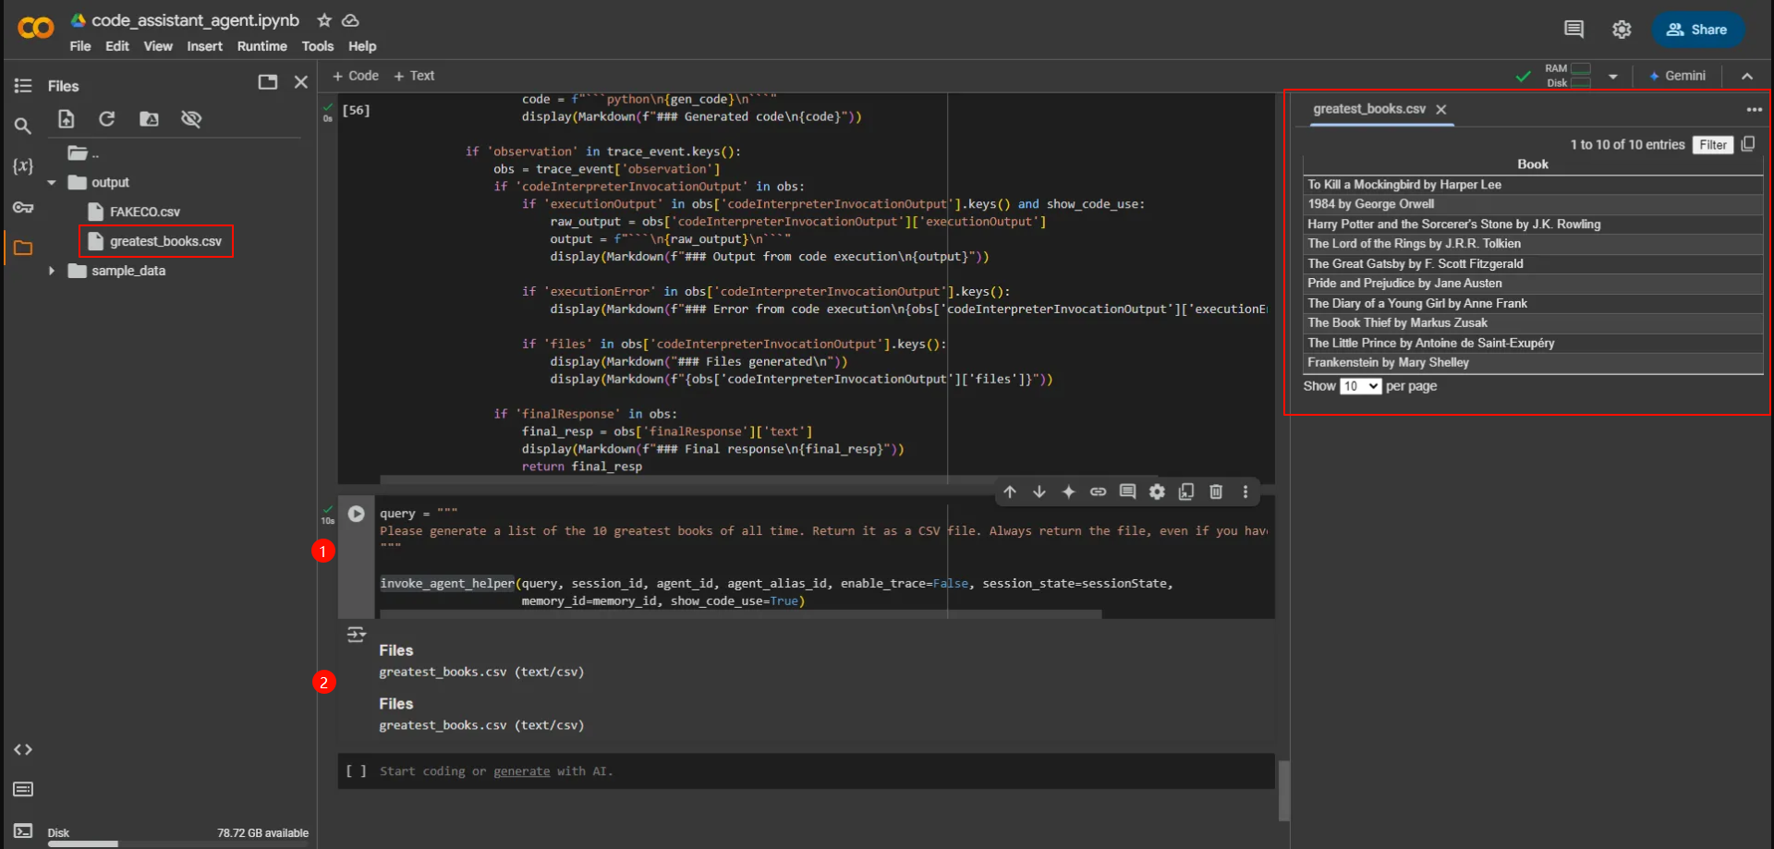Screen dimensions: 1774x849
Task: Open the variables {x} panel
Action: point(23,166)
